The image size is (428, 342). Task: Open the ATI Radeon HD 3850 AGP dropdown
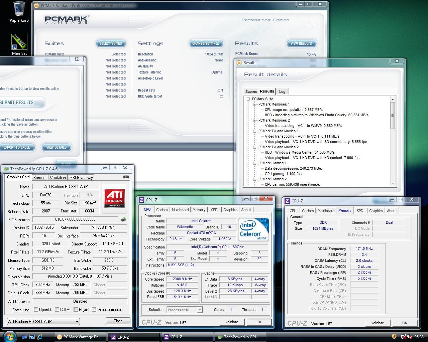(x=43, y=321)
